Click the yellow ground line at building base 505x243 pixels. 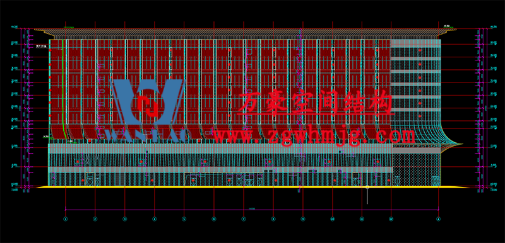[x=253, y=187]
